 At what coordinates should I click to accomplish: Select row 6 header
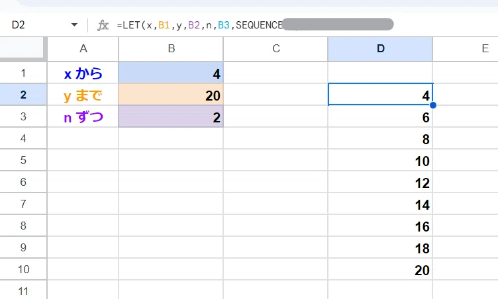23,182
